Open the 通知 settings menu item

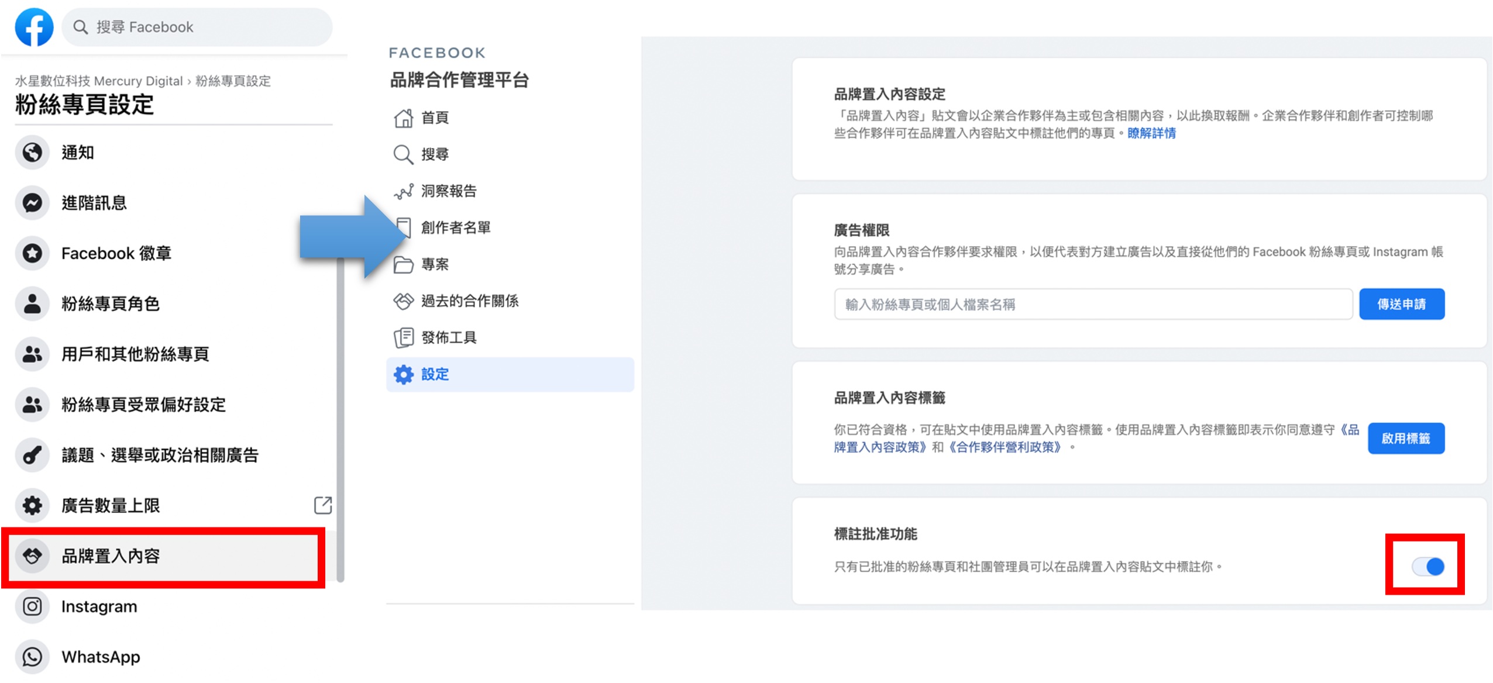[x=79, y=152]
